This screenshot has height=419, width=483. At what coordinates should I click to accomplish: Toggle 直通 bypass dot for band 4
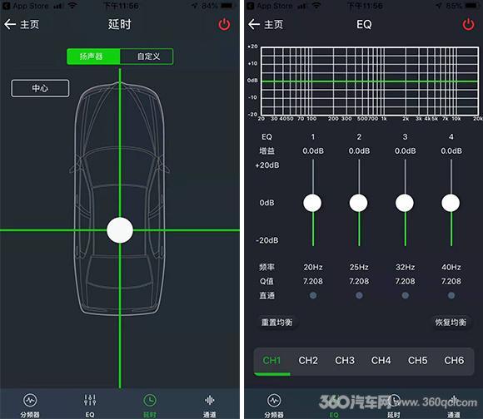(x=451, y=295)
